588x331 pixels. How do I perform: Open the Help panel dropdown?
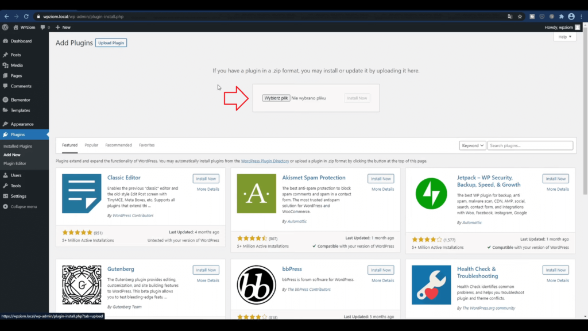click(564, 37)
